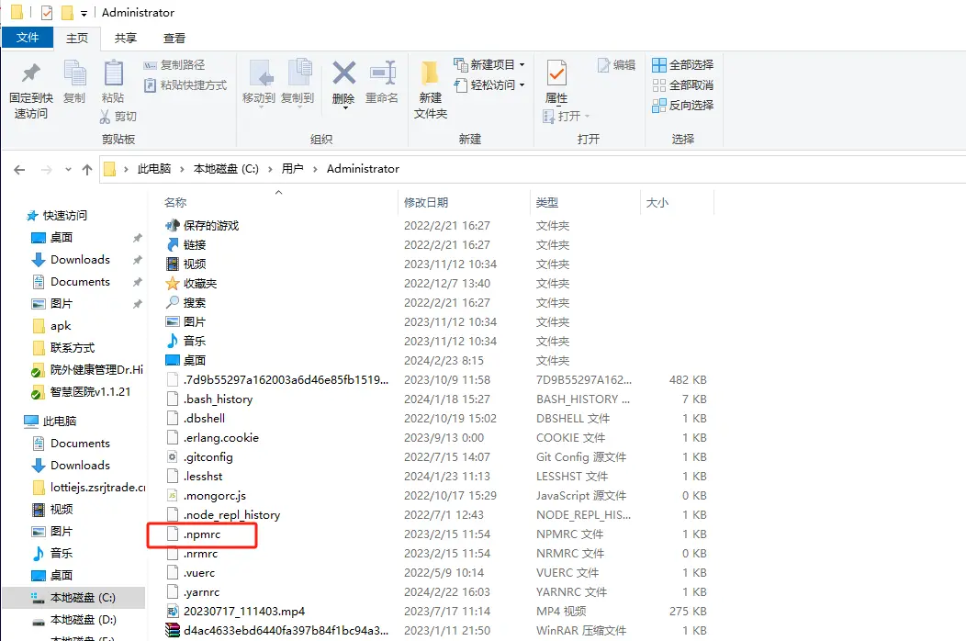966x641 pixels.
Task: Click 全部取消 to deselect all
Action: [682, 85]
